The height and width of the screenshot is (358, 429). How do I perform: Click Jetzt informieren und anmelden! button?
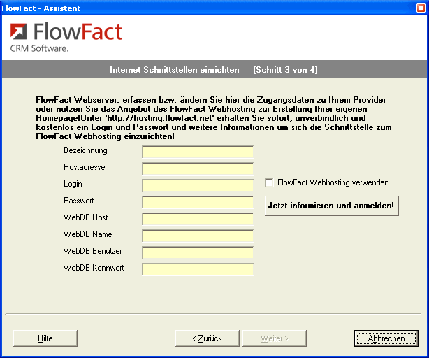332,206
